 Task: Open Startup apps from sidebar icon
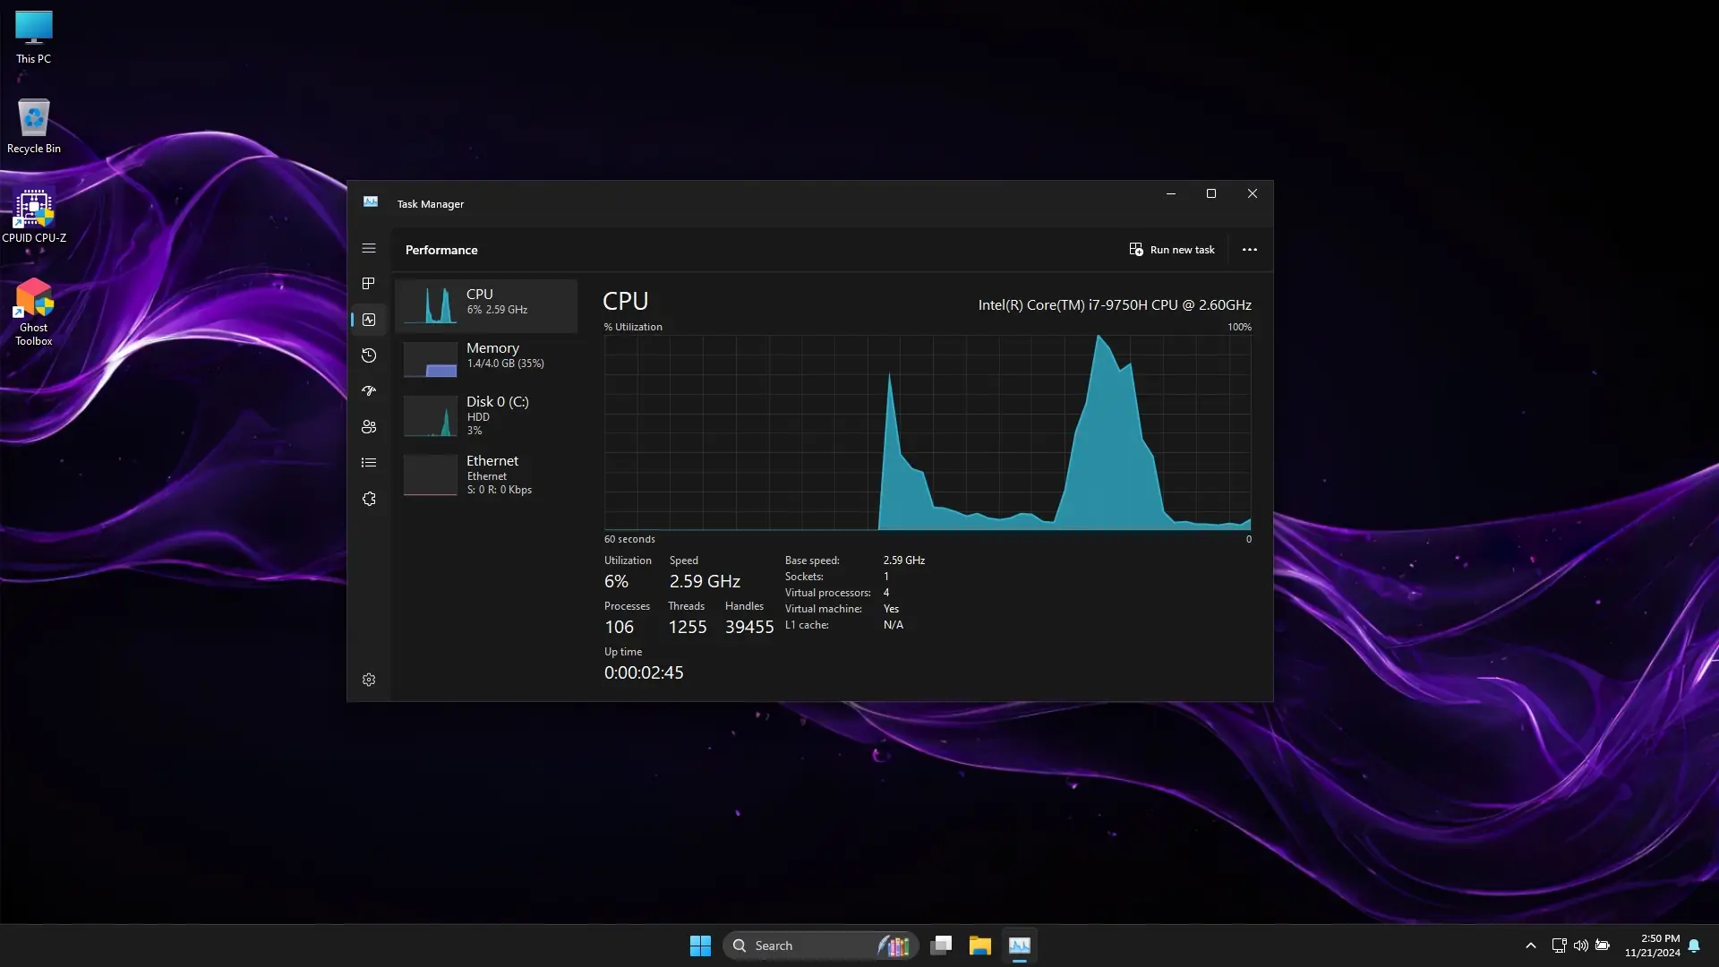(x=368, y=391)
